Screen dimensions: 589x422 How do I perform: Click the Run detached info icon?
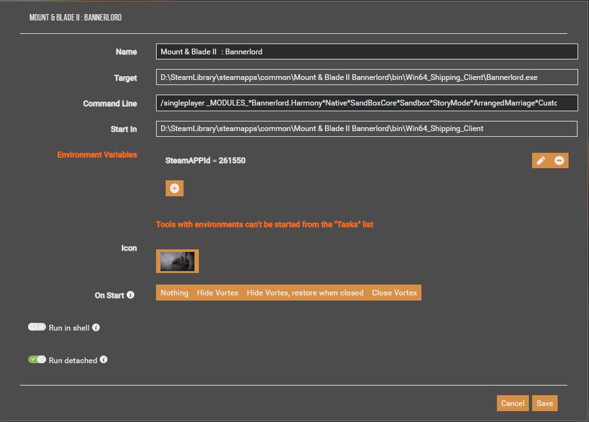point(104,360)
